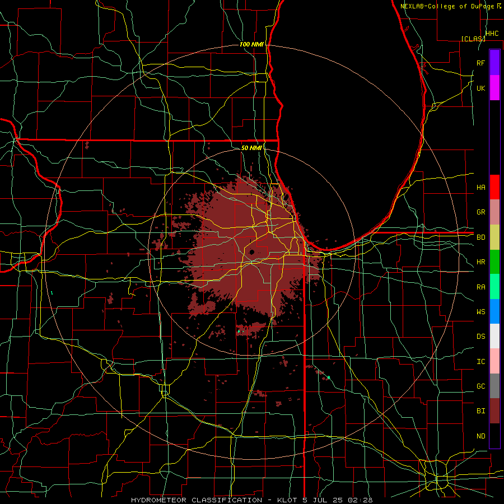Click the blue WS legend swatch

coord(494,311)
